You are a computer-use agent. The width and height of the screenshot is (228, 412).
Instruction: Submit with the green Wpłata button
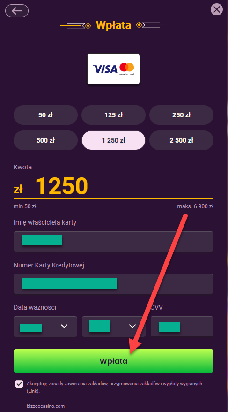tap(113, 361)
